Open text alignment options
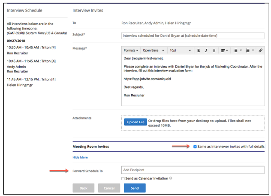The height and width of the screenshot is (196, 271). coord(224,50)
